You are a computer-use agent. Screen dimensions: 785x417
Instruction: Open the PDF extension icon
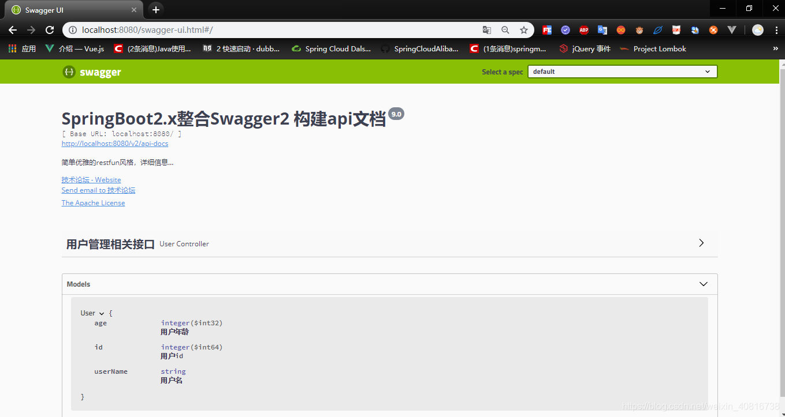click(676, 30)
